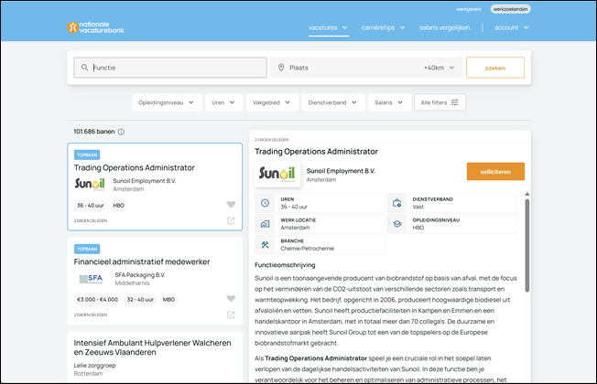
Task: Click the zoeken button
Action: [x=495, y=68]
